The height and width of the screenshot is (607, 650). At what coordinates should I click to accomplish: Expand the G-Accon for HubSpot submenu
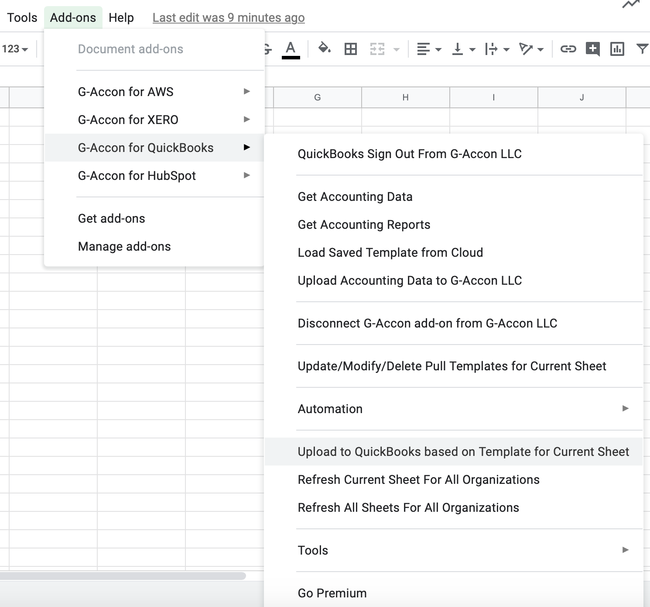click(154, 176)
